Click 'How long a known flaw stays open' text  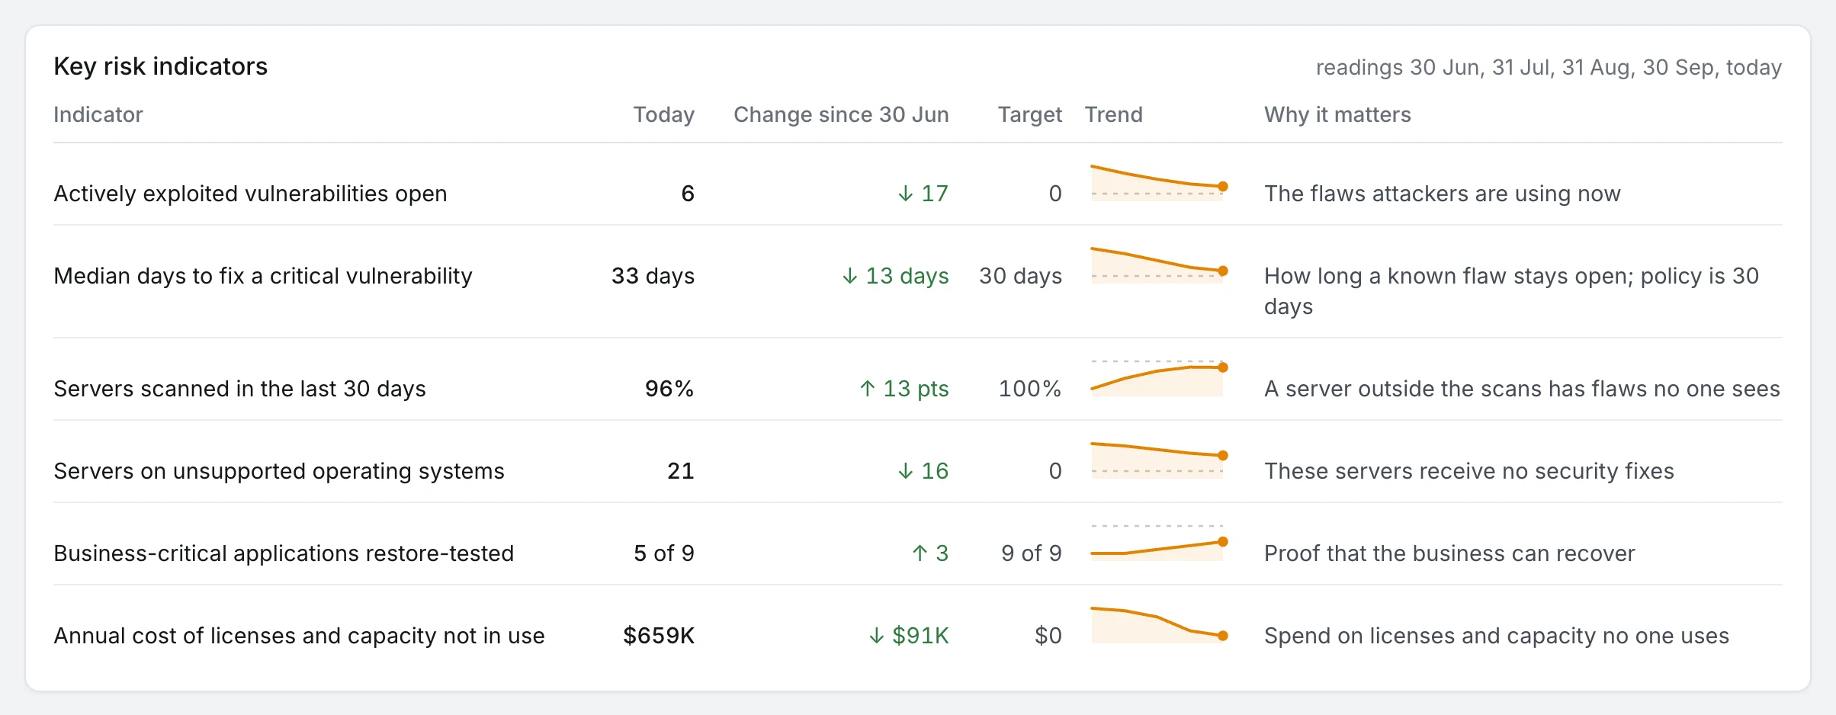click(x=1511, y=291)
